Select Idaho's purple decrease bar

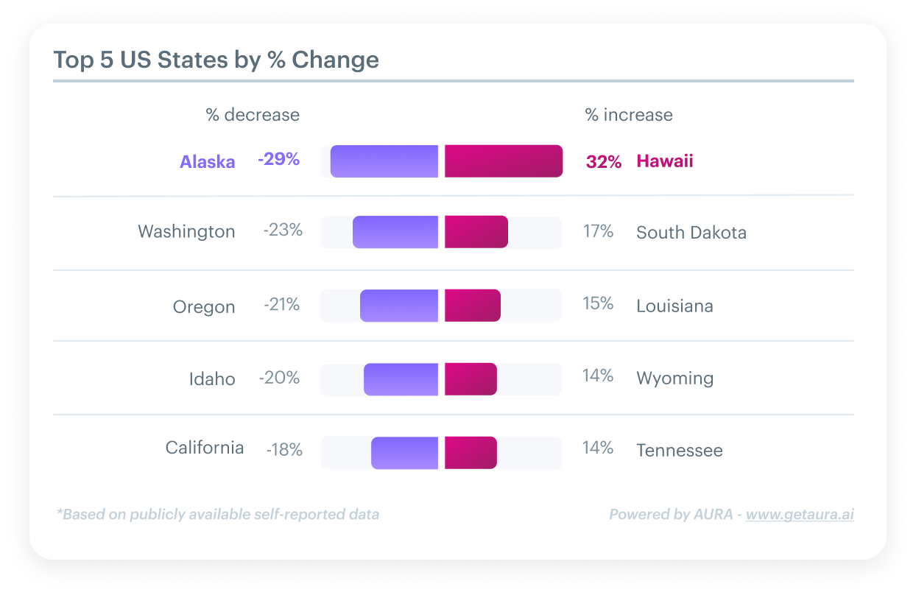(x=401, y=379)
